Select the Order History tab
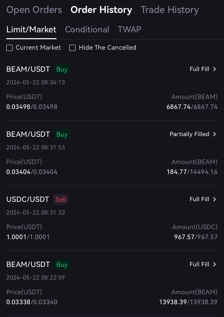This screenshot has height=317, width=224. (x=101, y=10)
